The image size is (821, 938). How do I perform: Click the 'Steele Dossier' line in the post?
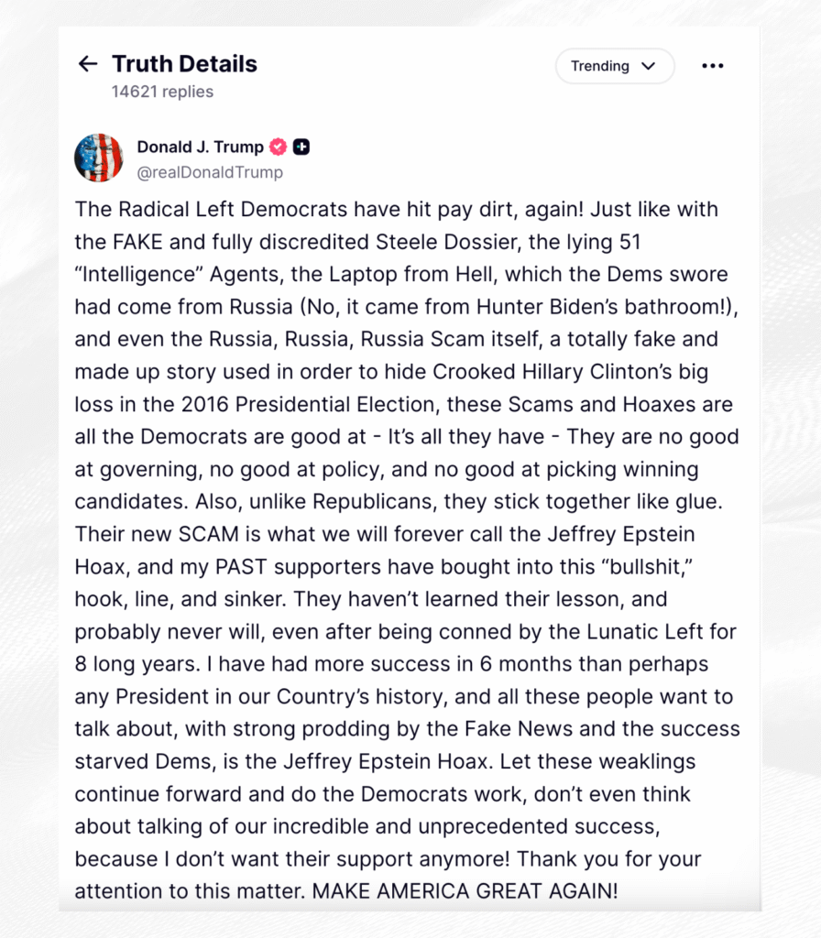point(358,242)
